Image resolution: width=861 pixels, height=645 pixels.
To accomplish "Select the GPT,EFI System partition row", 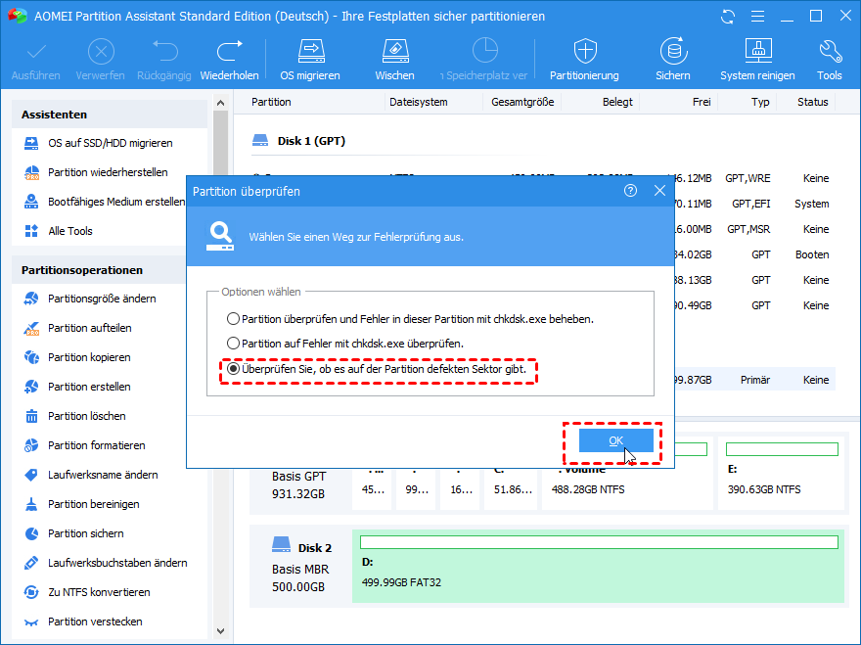I will (754, 204).
